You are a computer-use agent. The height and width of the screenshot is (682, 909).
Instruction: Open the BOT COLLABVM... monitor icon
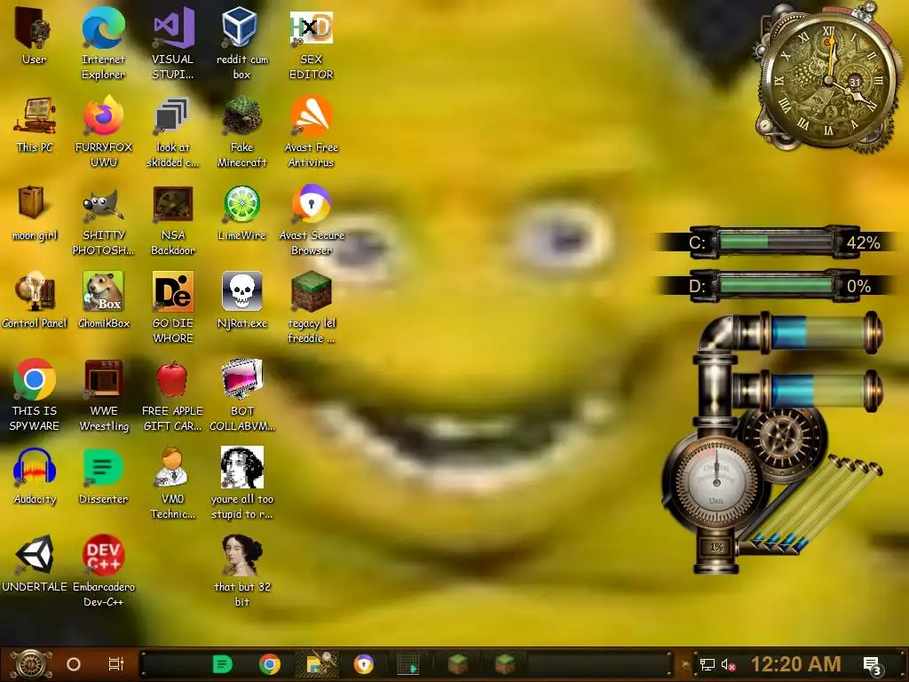(241, 380)
